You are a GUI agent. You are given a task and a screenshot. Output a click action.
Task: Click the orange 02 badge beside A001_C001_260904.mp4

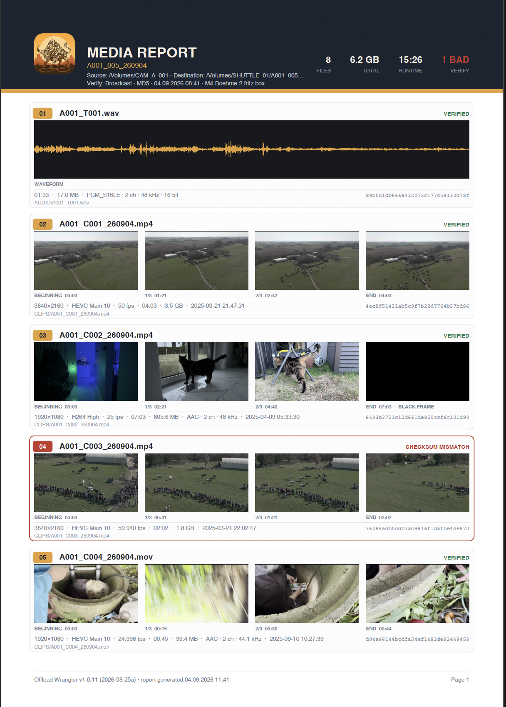(x=42, y=224)
